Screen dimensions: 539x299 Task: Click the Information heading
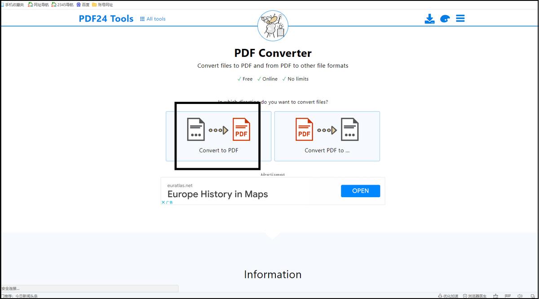pos(273,274)
